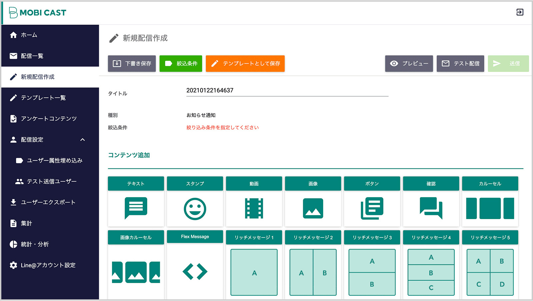Screen dimensions: 533x301
Task: Collapse the 配信設定 chevron
Action: click(x=83, y=140)
